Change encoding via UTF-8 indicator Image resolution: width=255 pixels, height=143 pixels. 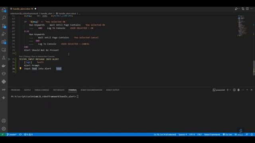192,135
